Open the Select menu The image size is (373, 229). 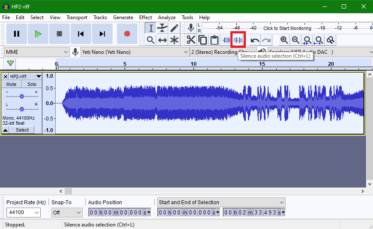(37, 18)
